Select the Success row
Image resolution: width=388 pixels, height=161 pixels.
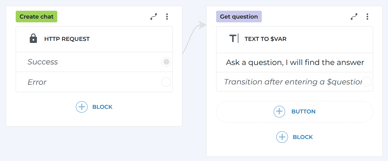(43, 62)
